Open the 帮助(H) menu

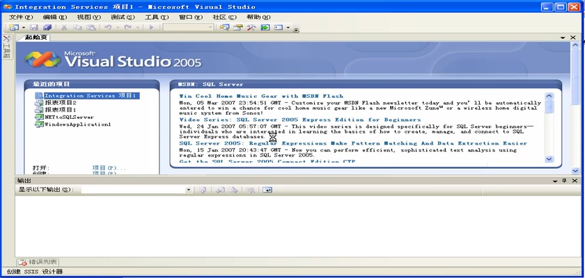click(258, 17)
